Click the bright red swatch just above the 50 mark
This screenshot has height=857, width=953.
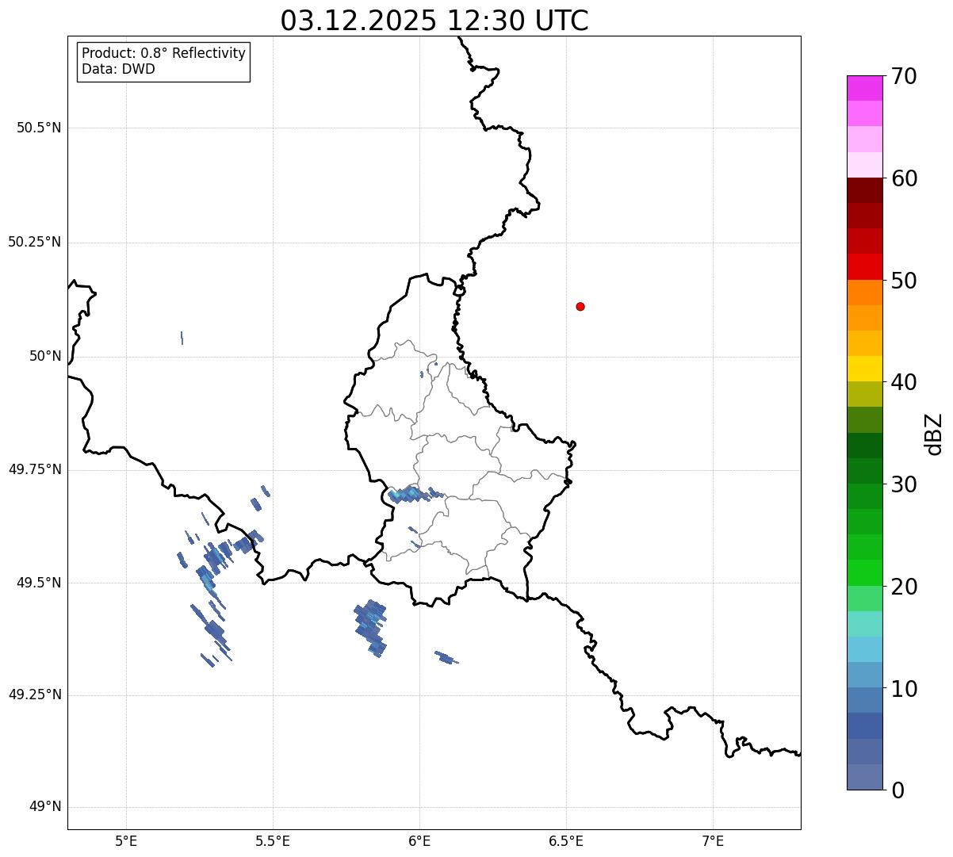[864, 266]
